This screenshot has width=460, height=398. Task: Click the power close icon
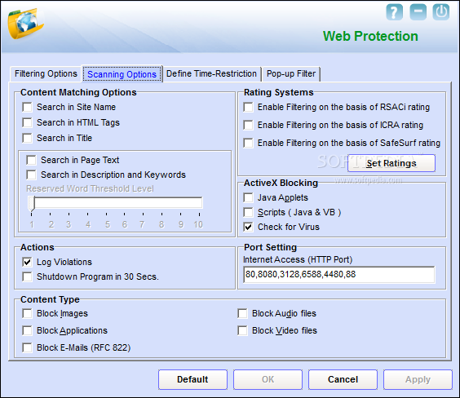point(441,12)
